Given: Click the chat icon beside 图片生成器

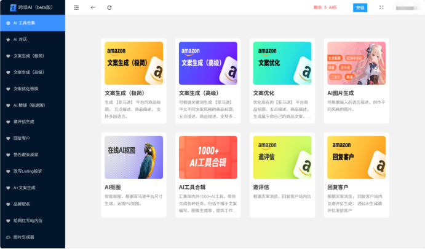Looking at the screenshot, I should click(7, 237).
